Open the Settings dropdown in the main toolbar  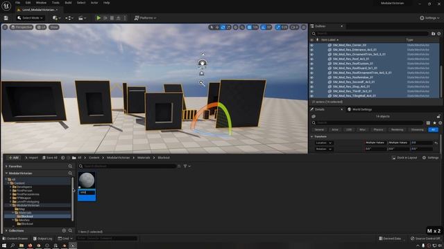click(429, 18)
